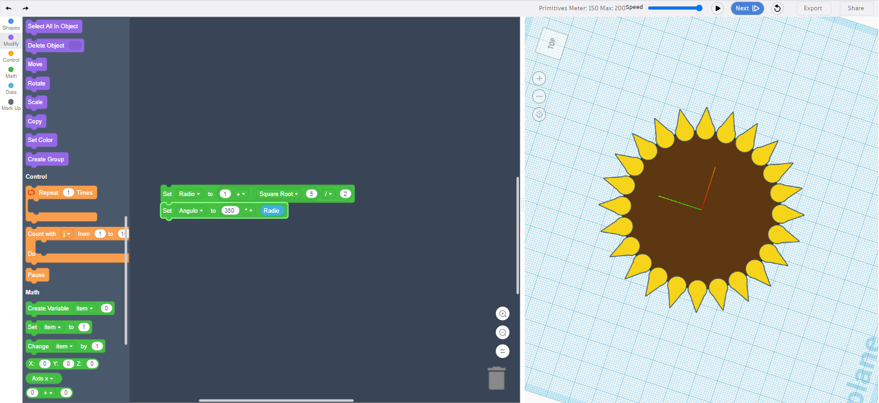
Task: Click the redo arrow icon
Action: (25, 8)
